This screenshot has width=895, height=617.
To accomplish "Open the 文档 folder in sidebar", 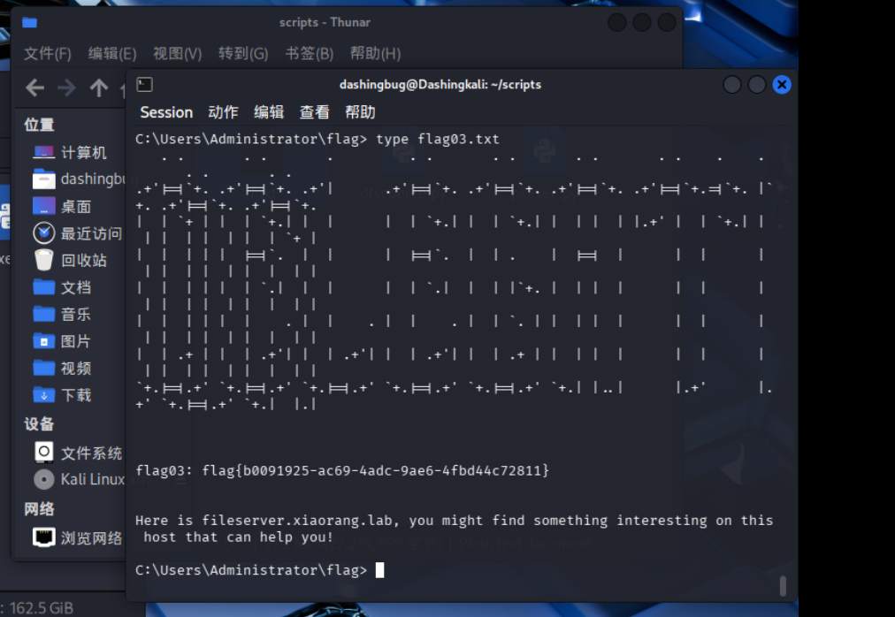I will coord(75,287).
